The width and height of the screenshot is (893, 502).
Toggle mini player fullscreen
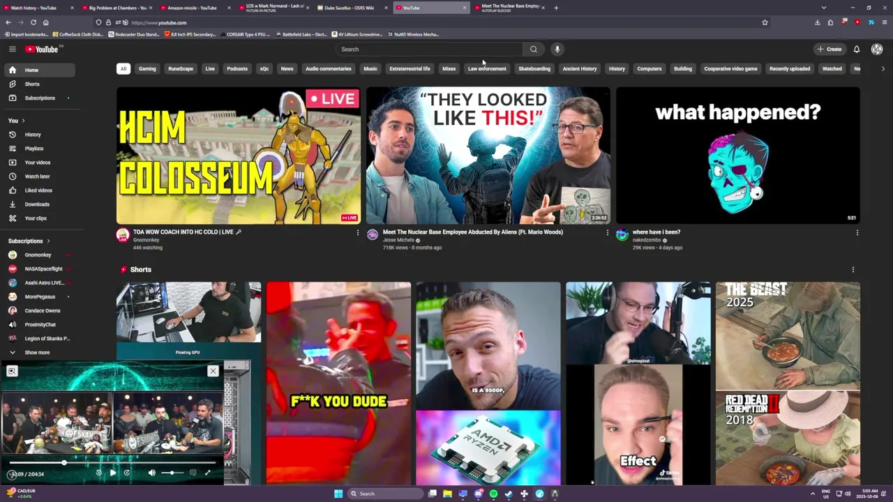click(x=207, y=473)
